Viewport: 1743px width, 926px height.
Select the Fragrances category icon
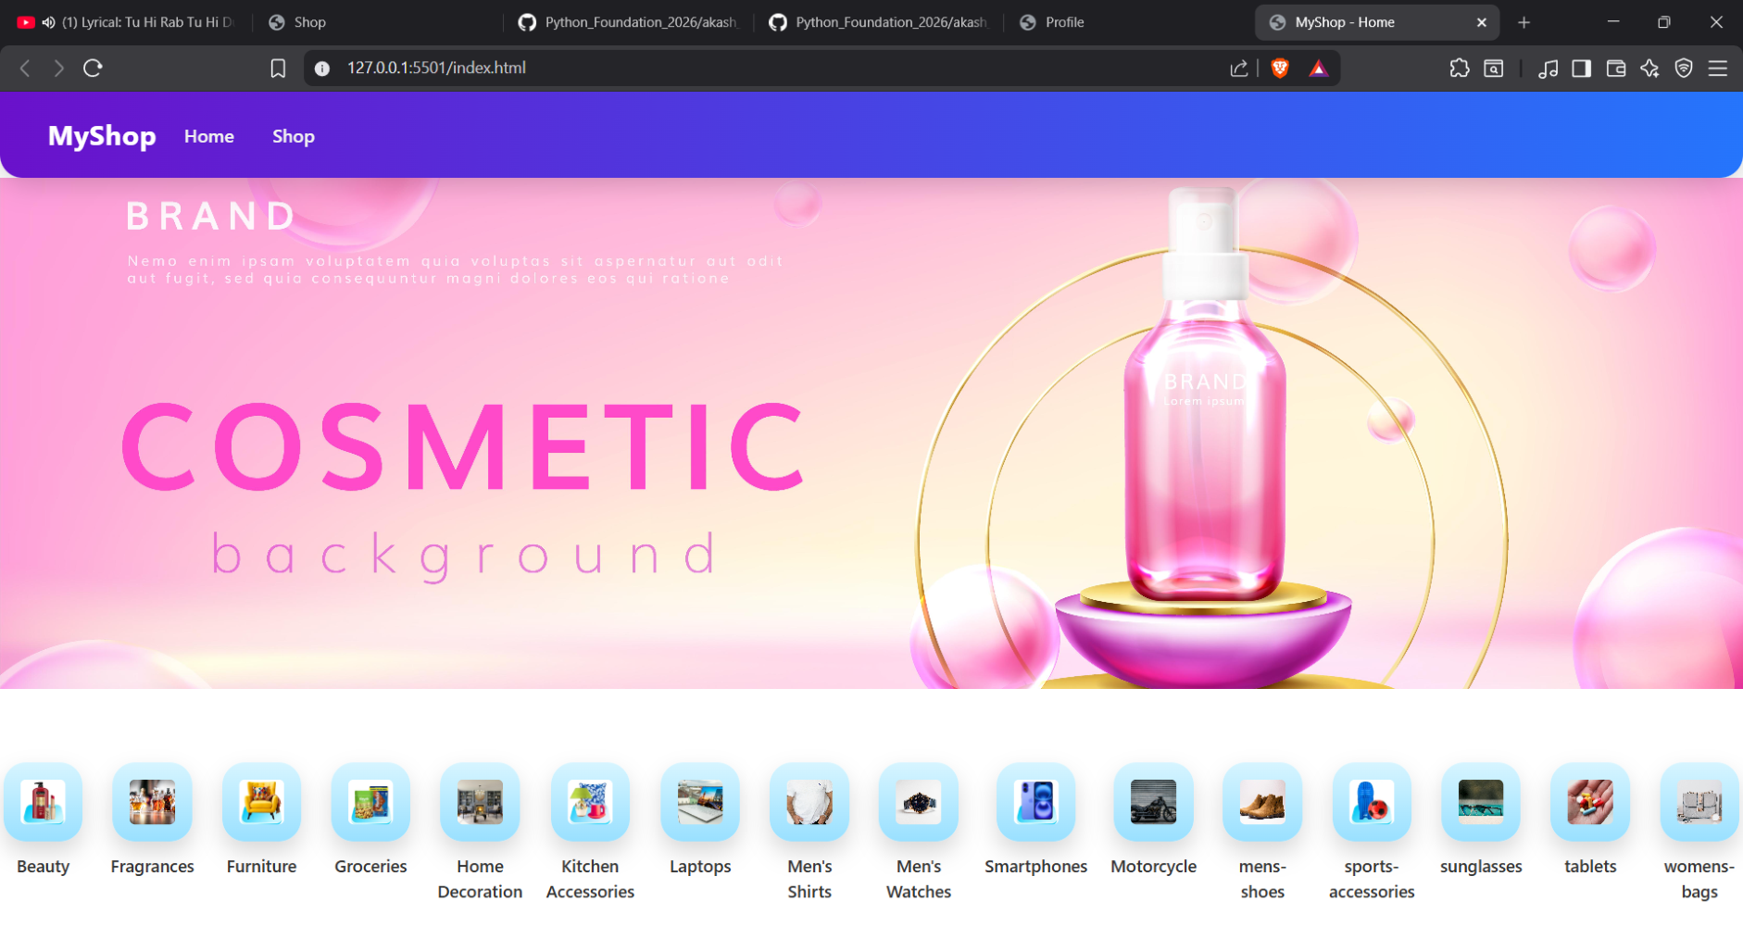[152, 802]
